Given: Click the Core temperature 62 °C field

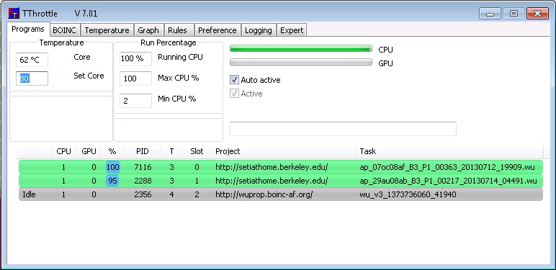Looking at the screenshot, I should pyautogui.click(x=32, y=60).
